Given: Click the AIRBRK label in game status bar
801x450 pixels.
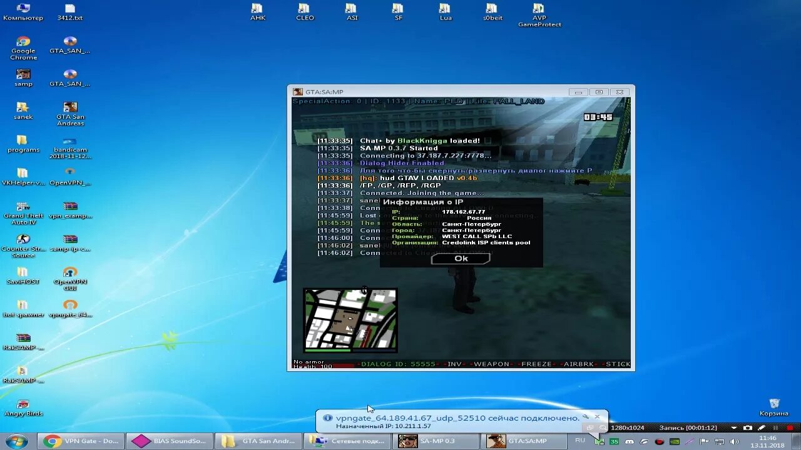Looking at the screenshot, I should (580, 364).
